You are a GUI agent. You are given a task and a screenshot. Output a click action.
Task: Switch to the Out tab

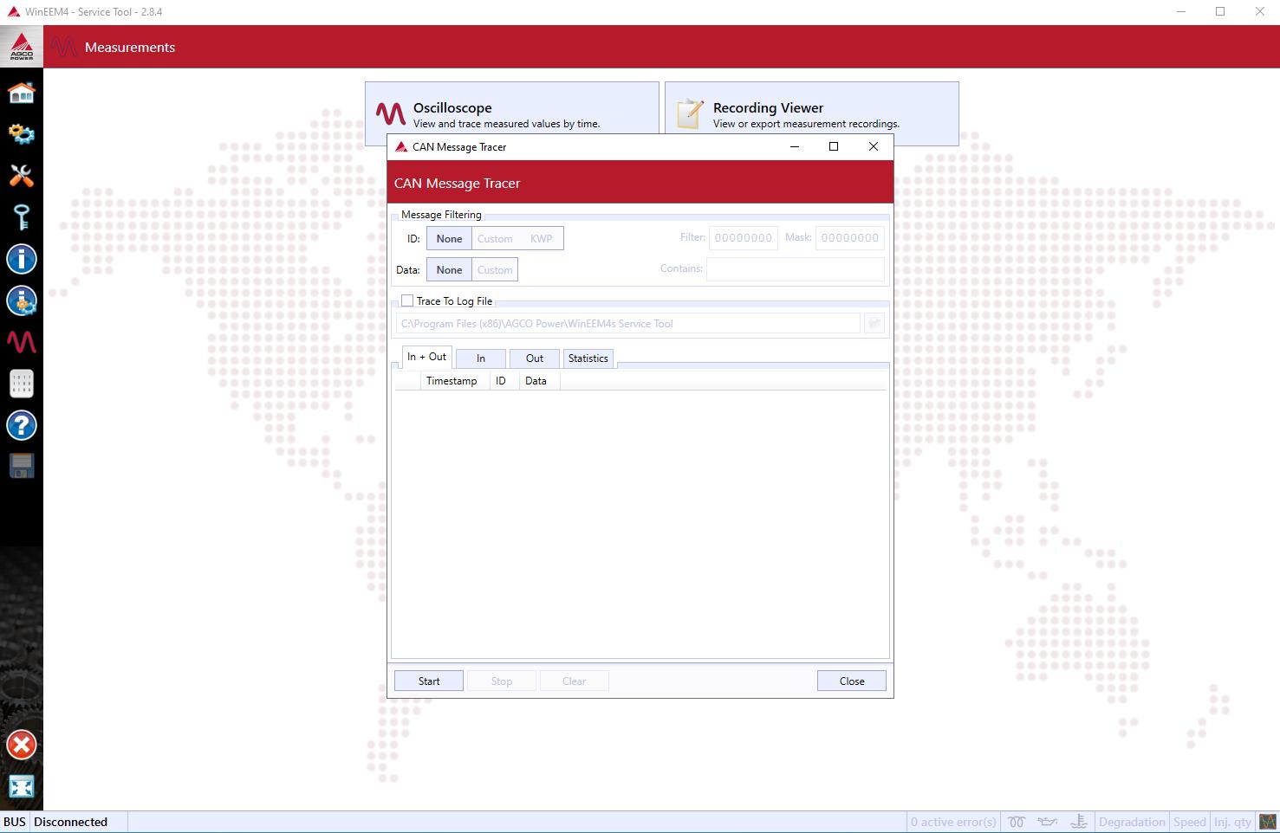[534, 358]
